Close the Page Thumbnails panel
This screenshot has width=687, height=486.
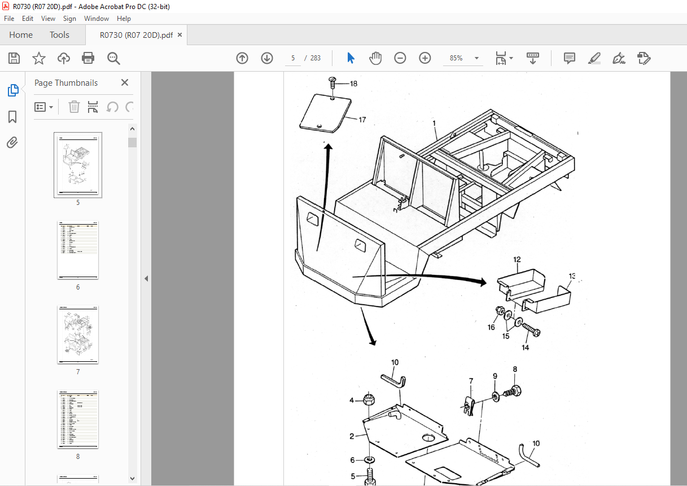[x=125, y=82]
